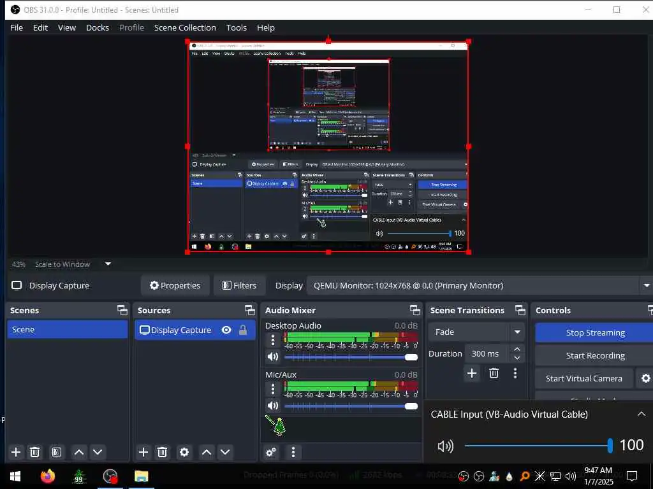Open source properties gear in the Sources dock

(184, 452)
